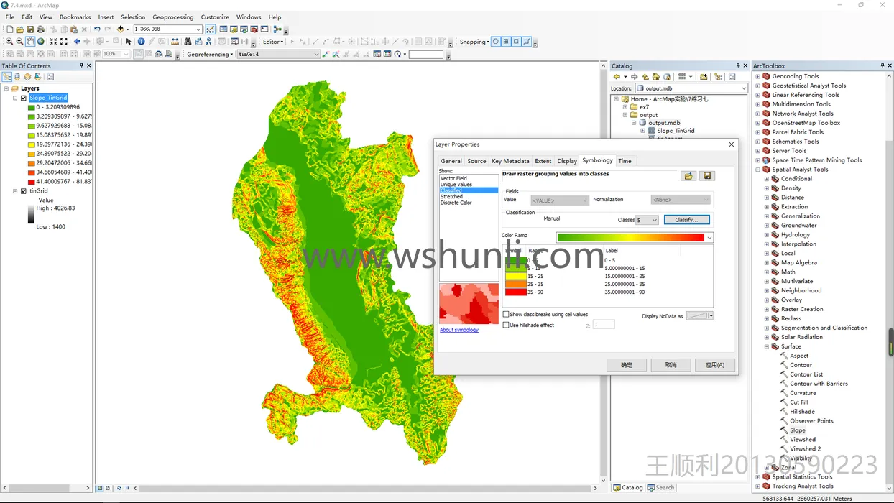Viewport: 894px width, 503px height.
Task: Click the 取消 Cancel button
Action: pos(670,365)
